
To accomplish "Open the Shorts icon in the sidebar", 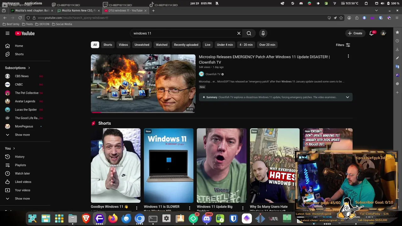I will (x=8, y=54).
